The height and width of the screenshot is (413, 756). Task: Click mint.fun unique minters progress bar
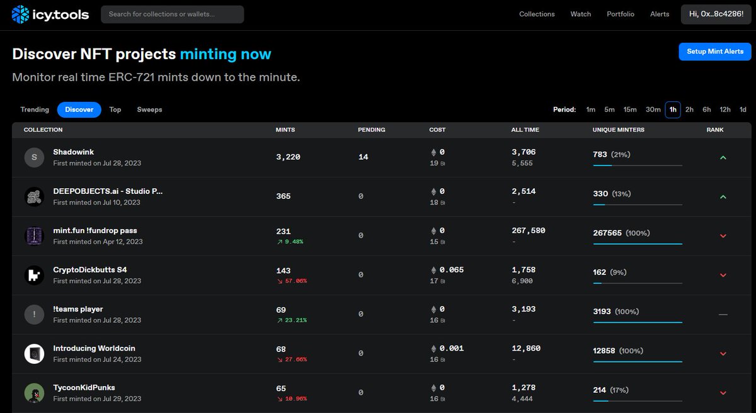click(638, 244)
